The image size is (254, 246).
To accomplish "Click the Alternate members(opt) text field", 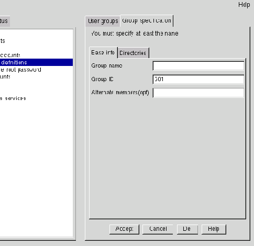I will coord(198,93).
